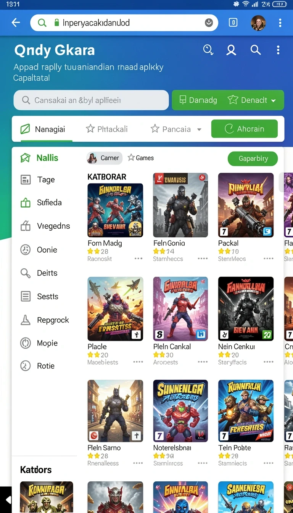Click the Staryffacis developer label
The height and width of the screenshot is (513, 293).
point(232,362)
